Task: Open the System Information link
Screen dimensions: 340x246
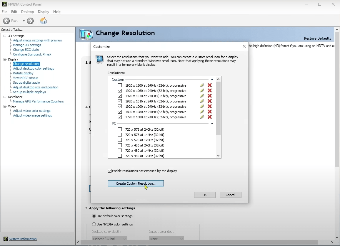Action: tap(23, 239)
